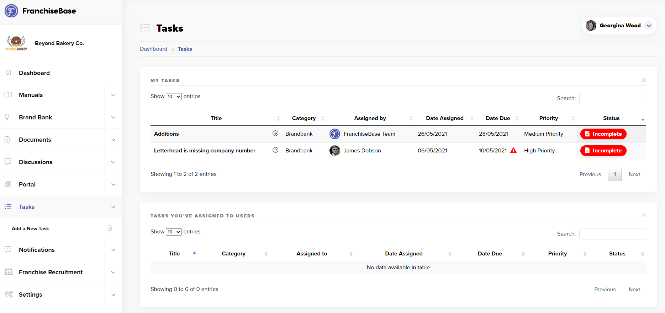Click the overdue warning triangle icon
Image resolution: width=665 pixels, height=313 pixels.
point(513,151)
